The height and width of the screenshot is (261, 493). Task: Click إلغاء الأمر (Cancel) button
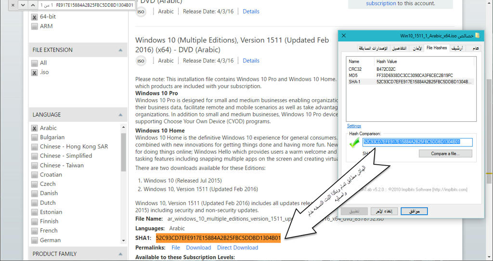click(x=384, y=211)
